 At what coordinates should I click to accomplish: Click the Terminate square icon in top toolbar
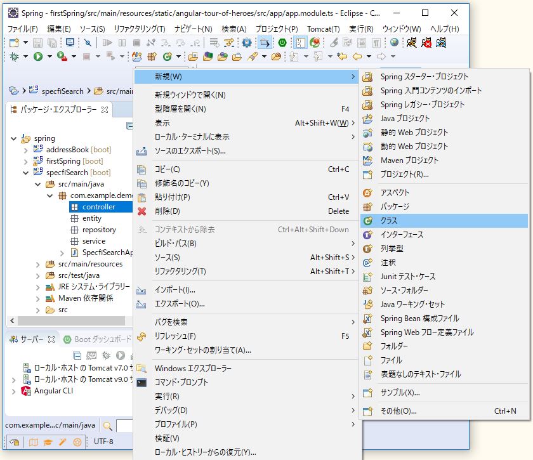(136, 43)
